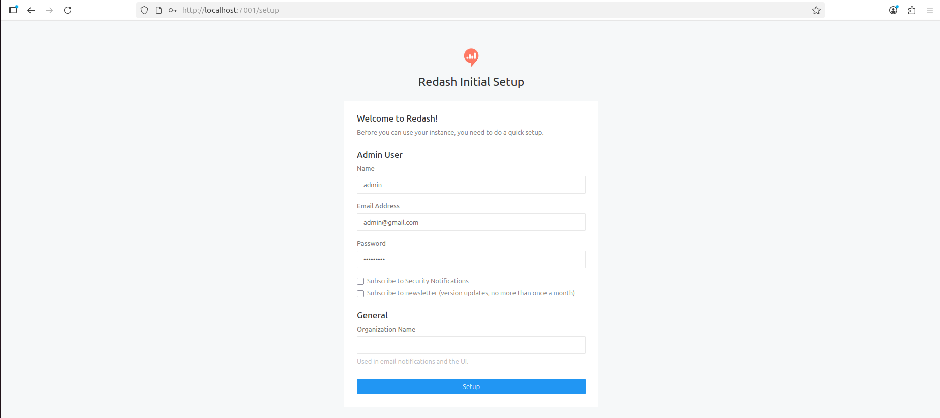This screenshot has width=940, height=418.
Task: Click the 'Organization Name' label
Action: click(386, 330)
